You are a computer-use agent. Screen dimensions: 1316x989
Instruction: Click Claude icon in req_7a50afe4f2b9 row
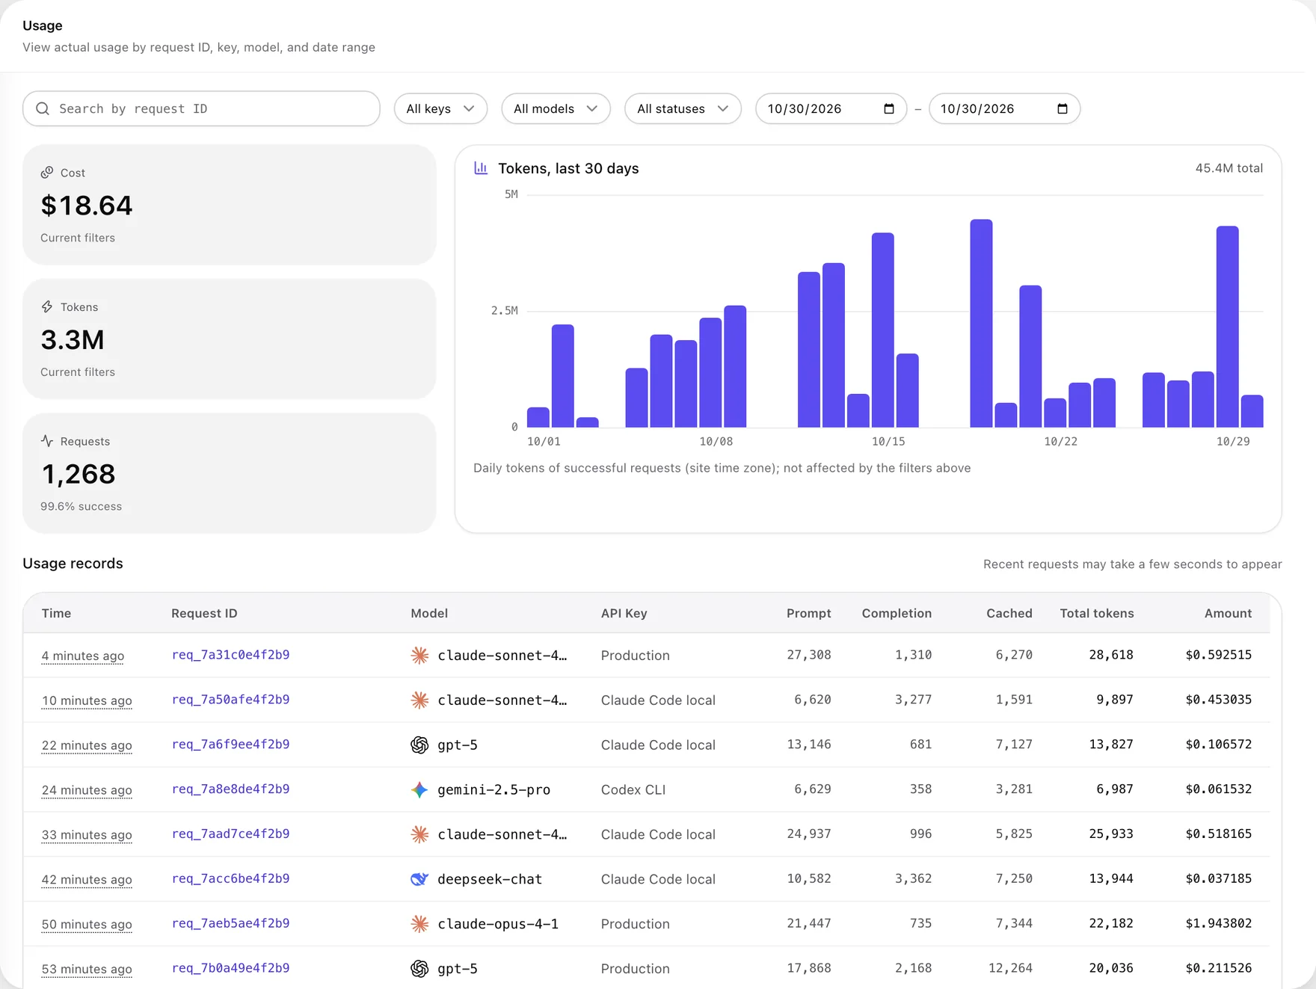[x=419, y=700]
